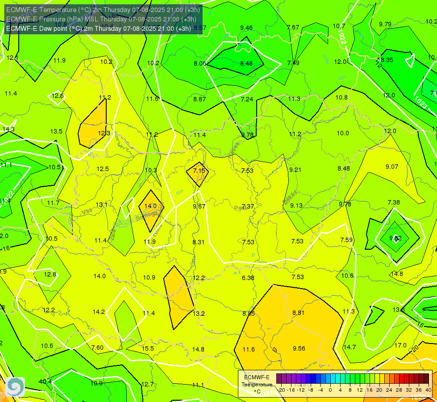Viewport: 437px width, 402px height.
Task: Click the 8.87 dew point value
Action: coord(200,99)
